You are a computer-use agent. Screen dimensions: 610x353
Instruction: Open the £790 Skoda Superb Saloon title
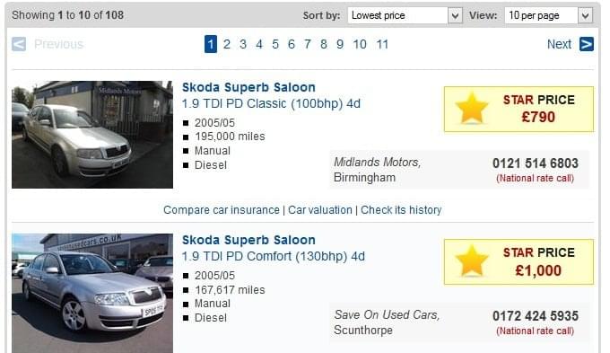point(248,87)
